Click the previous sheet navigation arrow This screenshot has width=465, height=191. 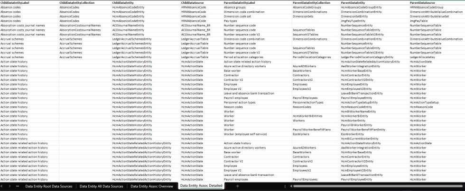pyautogui.click(x=3, y=186)
